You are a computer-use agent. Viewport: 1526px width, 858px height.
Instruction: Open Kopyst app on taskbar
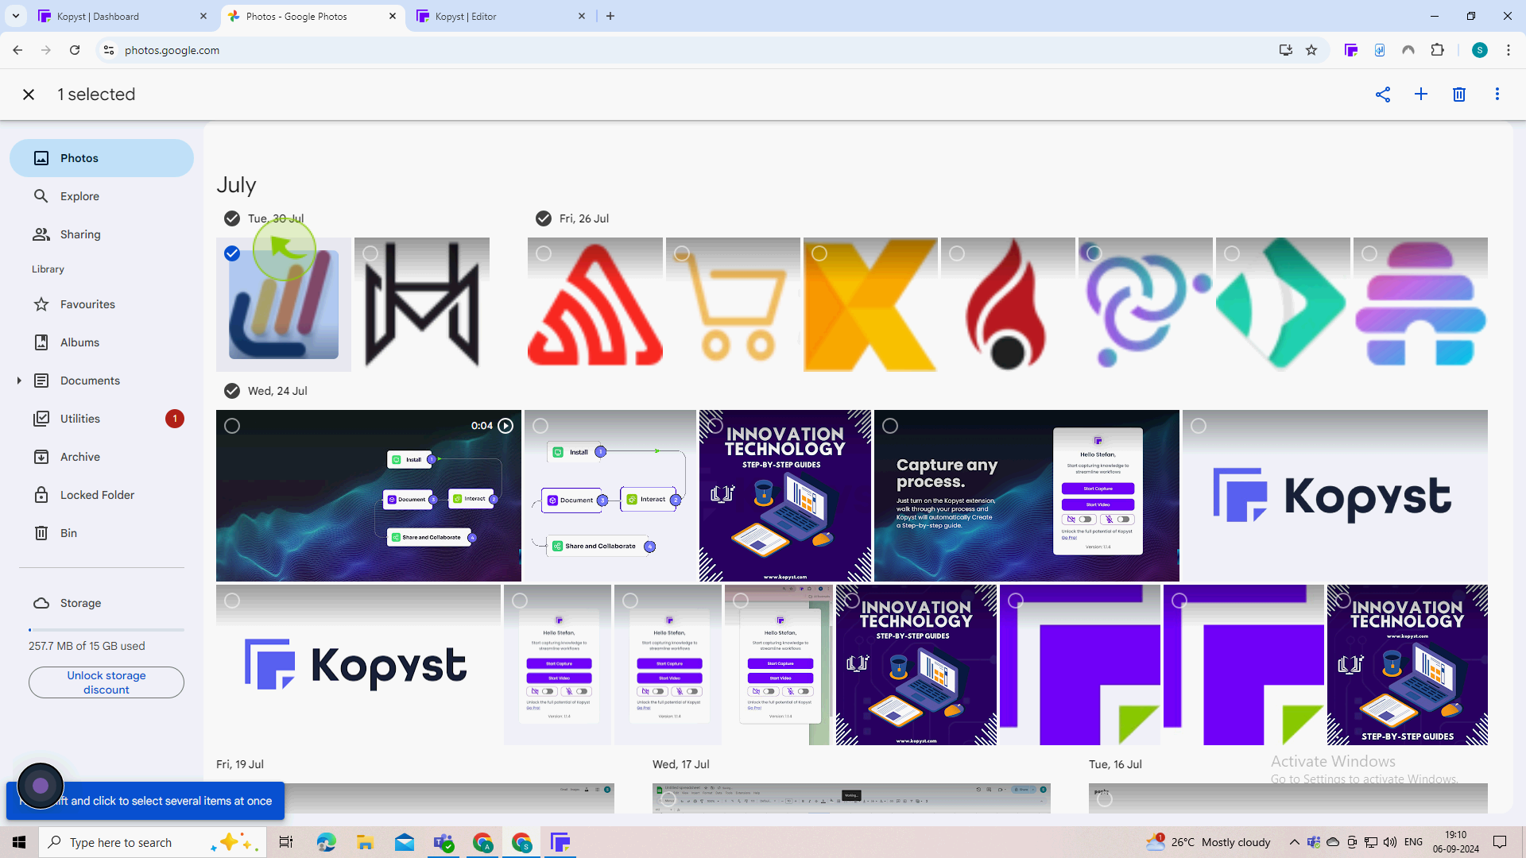tap(560, 842)
